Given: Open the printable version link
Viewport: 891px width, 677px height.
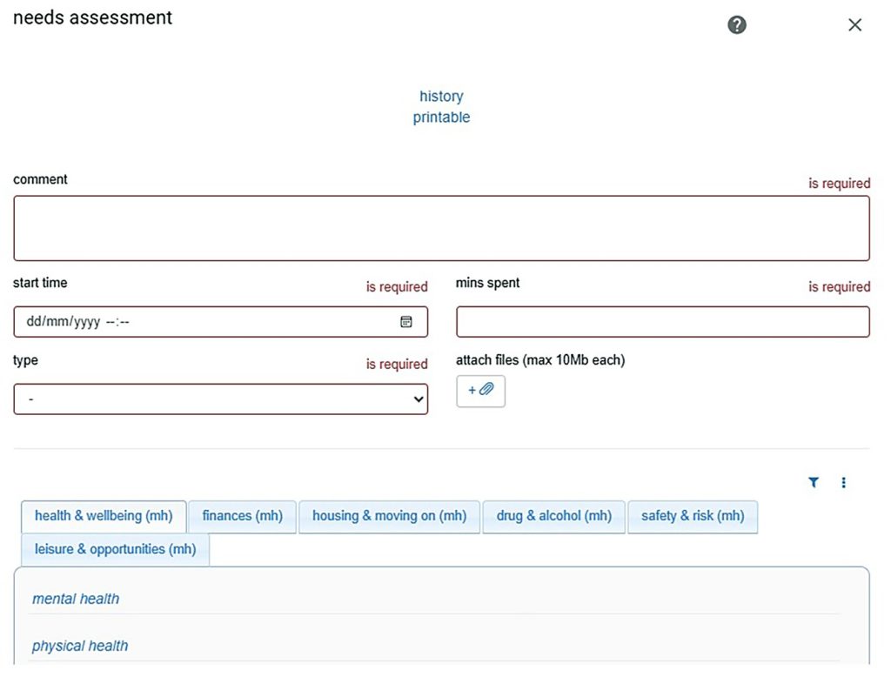Looking at the screenshot, I should click(441, 117).
